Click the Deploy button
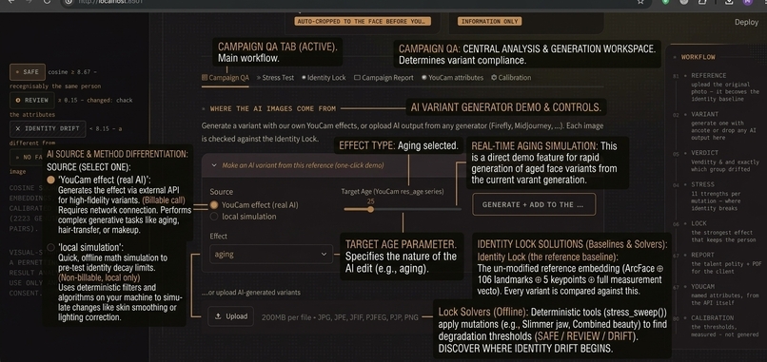Image resolution: width=767 pixels, height=362 pixels. [x=746, y=22]
